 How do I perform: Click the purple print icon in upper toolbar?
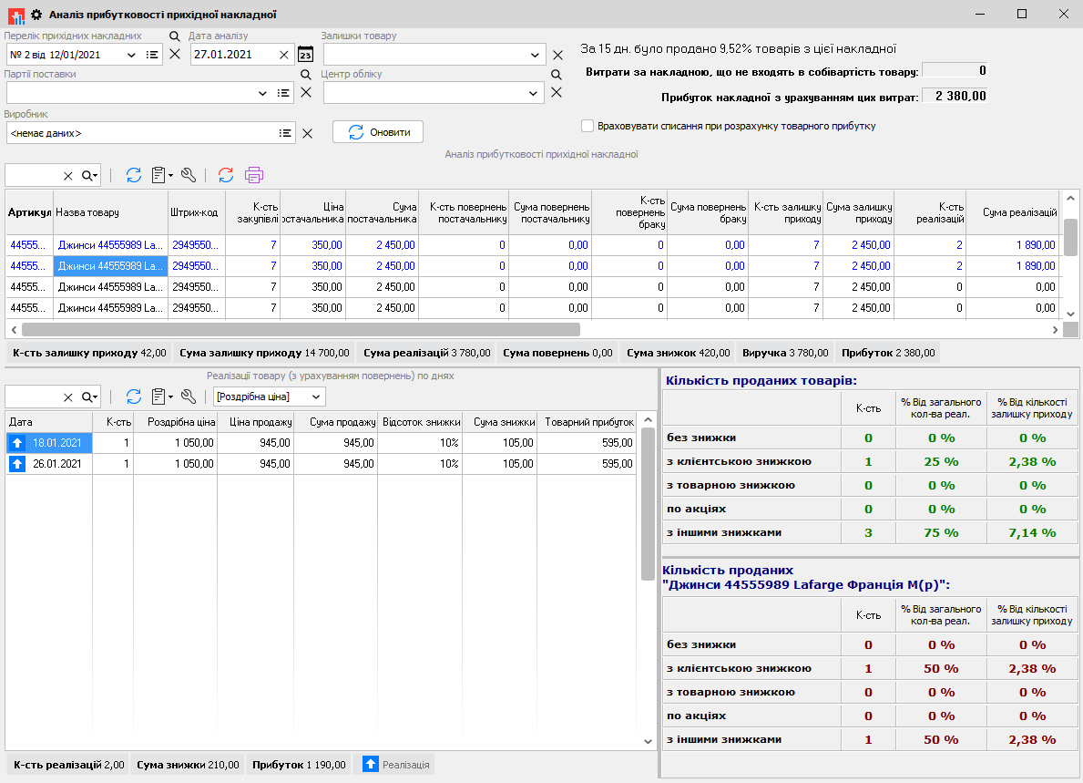254,175
